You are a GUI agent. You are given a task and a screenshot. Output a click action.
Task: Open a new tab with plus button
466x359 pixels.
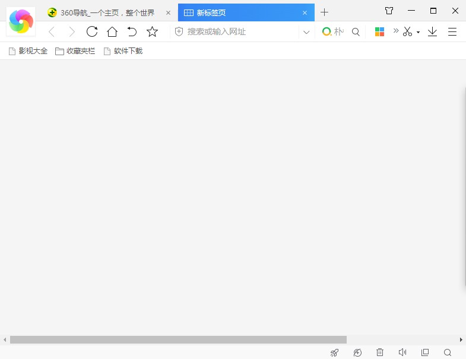pos(324,12)
